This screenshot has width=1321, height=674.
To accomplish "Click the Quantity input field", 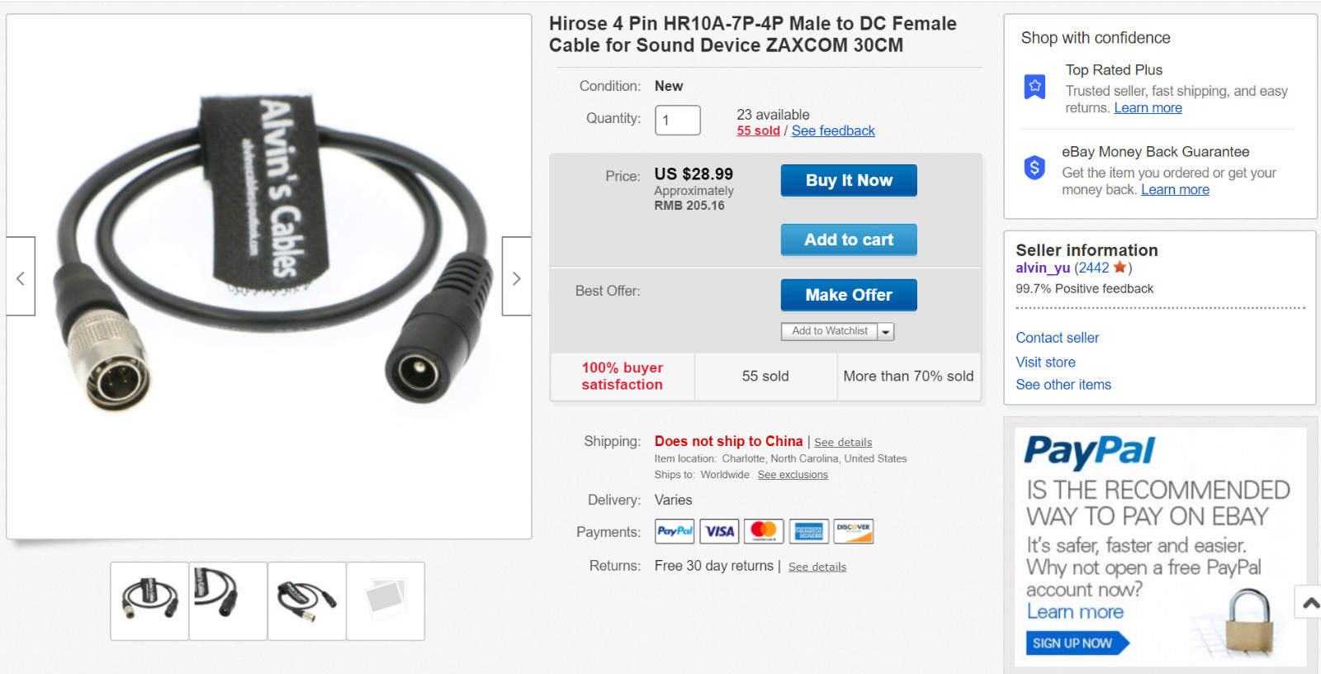I will 678,120.
